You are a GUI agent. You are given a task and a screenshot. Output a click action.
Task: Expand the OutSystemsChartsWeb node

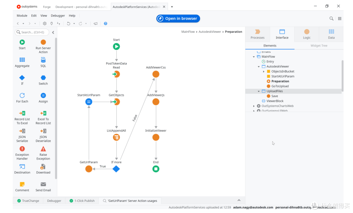tap(254, 106)
